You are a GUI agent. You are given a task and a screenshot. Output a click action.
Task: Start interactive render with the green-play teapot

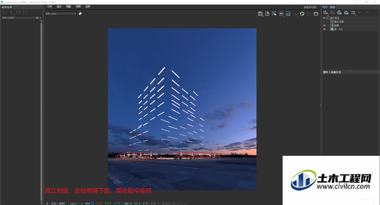click(302, 14)
